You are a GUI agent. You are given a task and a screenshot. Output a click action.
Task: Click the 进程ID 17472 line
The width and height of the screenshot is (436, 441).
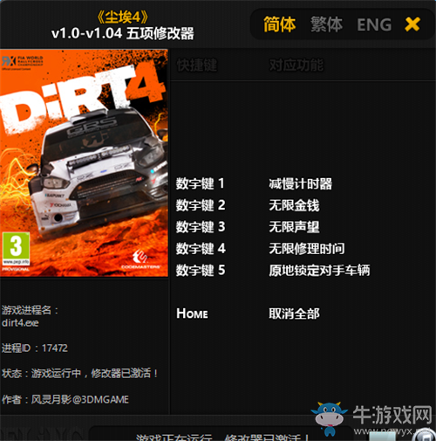coord(35,348)
